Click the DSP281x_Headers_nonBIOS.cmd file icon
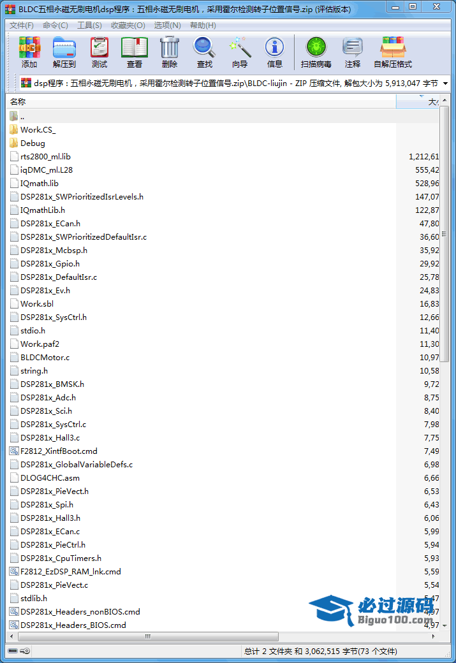 tap(14, 611)
